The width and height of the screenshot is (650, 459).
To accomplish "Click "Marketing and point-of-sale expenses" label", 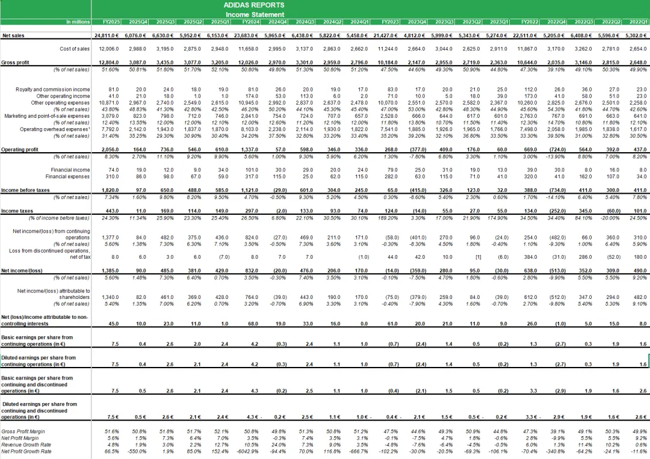I will 47,116.
